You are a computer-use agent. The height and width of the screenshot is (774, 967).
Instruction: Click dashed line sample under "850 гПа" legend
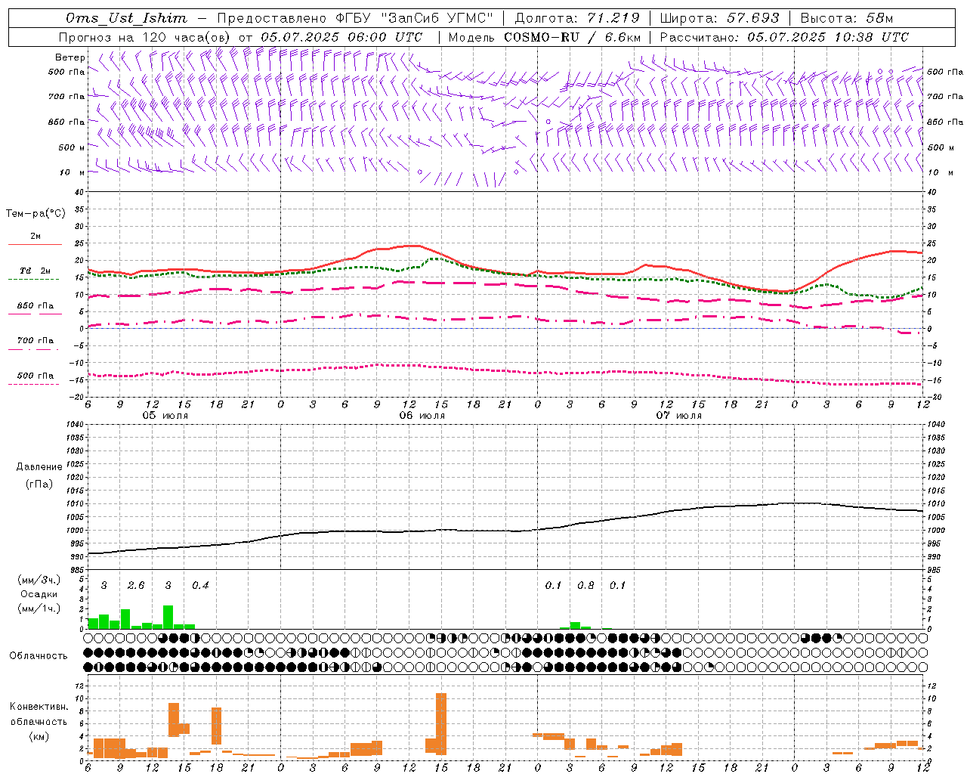click(33, 314)
